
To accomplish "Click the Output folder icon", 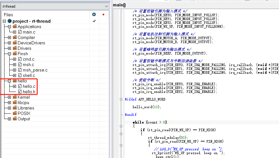I will pos(15,118).
